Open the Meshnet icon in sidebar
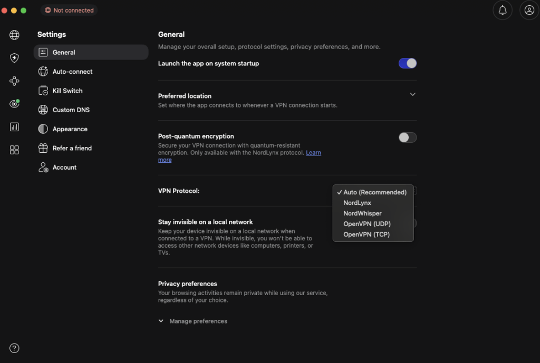 tap(14, 81)
